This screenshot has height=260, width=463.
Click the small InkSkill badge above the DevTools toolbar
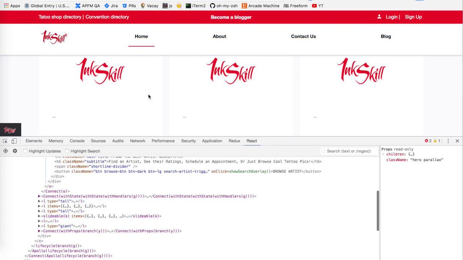click(x=10, y=130)
